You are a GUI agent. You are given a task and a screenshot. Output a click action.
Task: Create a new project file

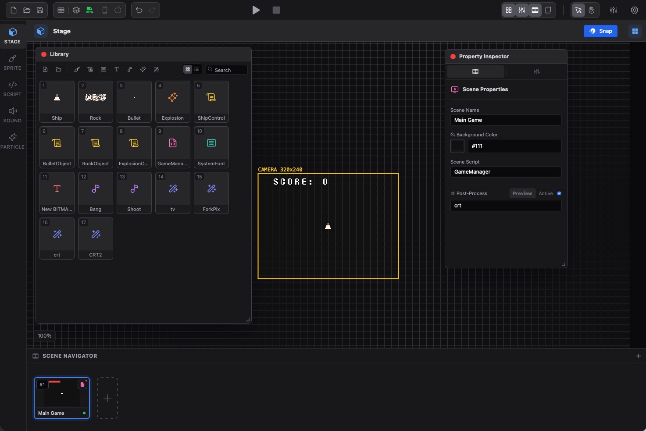pos(14,10)
